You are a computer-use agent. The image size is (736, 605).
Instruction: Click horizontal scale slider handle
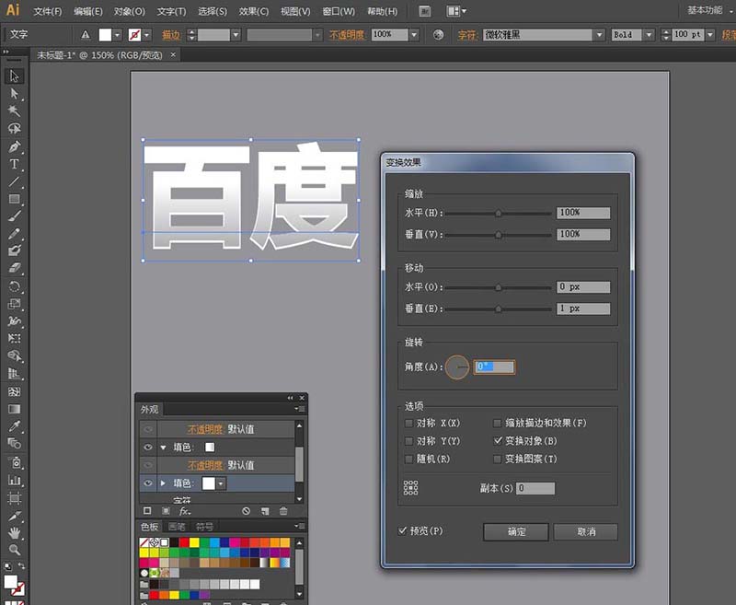click(498, 214)
